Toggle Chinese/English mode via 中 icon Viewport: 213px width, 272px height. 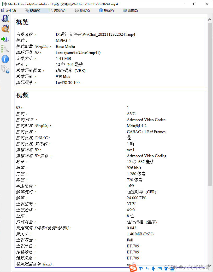[141, 269]
